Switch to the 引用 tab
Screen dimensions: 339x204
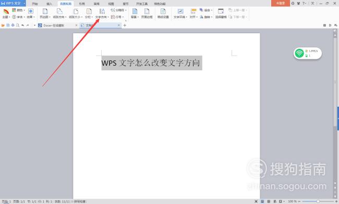tap(82, 4)
